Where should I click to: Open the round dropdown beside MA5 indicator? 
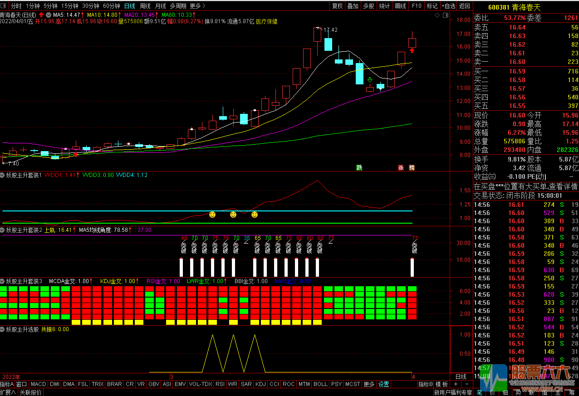49,15
